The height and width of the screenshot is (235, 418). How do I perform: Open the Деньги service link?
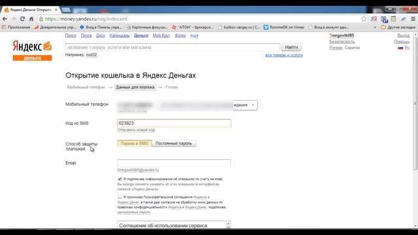click(x=141, y=35)
